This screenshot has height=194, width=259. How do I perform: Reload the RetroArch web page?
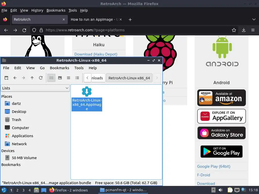[24, 30]
